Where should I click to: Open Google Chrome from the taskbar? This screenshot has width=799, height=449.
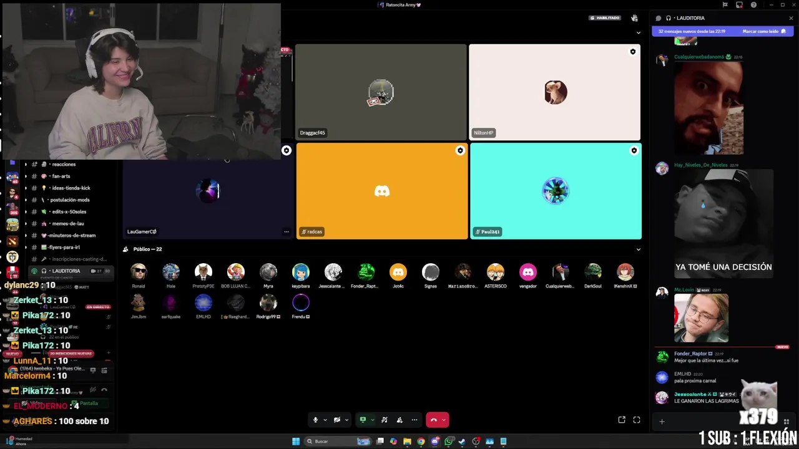click(x=421, y=442)
